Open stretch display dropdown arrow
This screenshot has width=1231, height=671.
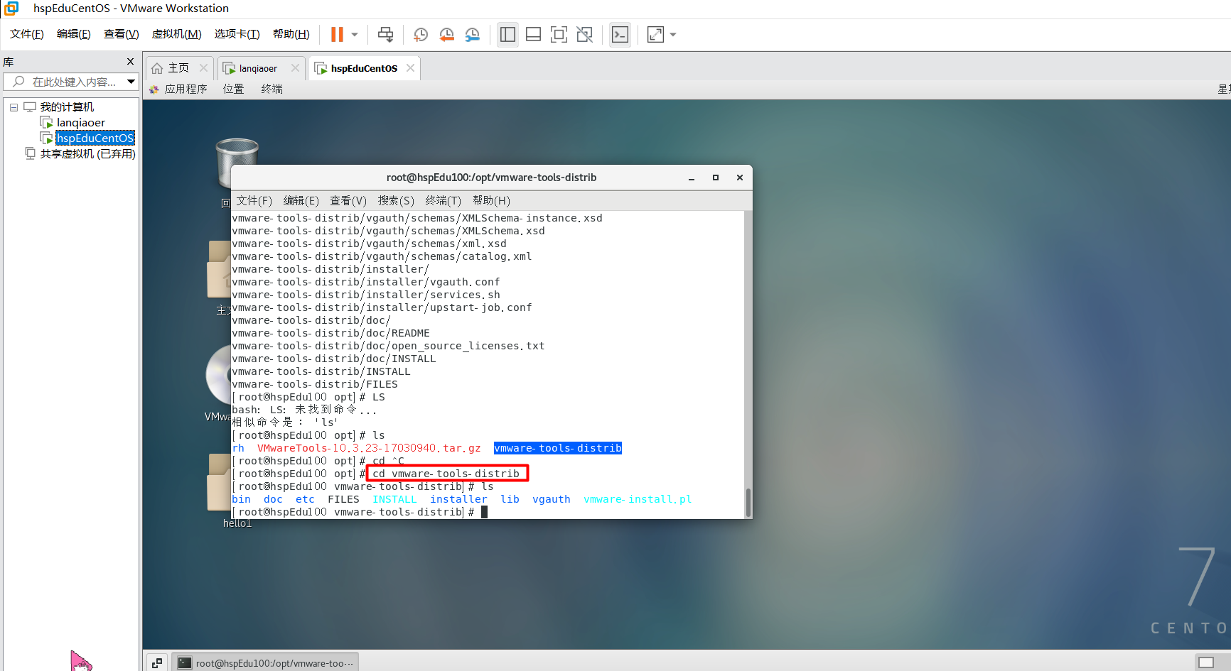pyautogui.click(x=673, y=34)
